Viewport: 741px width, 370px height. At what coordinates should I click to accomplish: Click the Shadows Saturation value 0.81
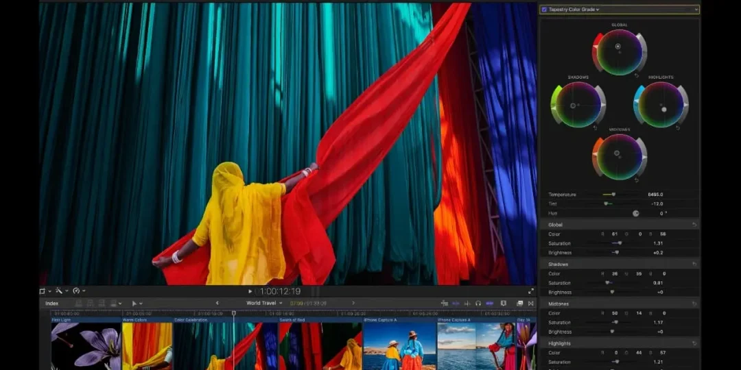[x=658, y=283]
